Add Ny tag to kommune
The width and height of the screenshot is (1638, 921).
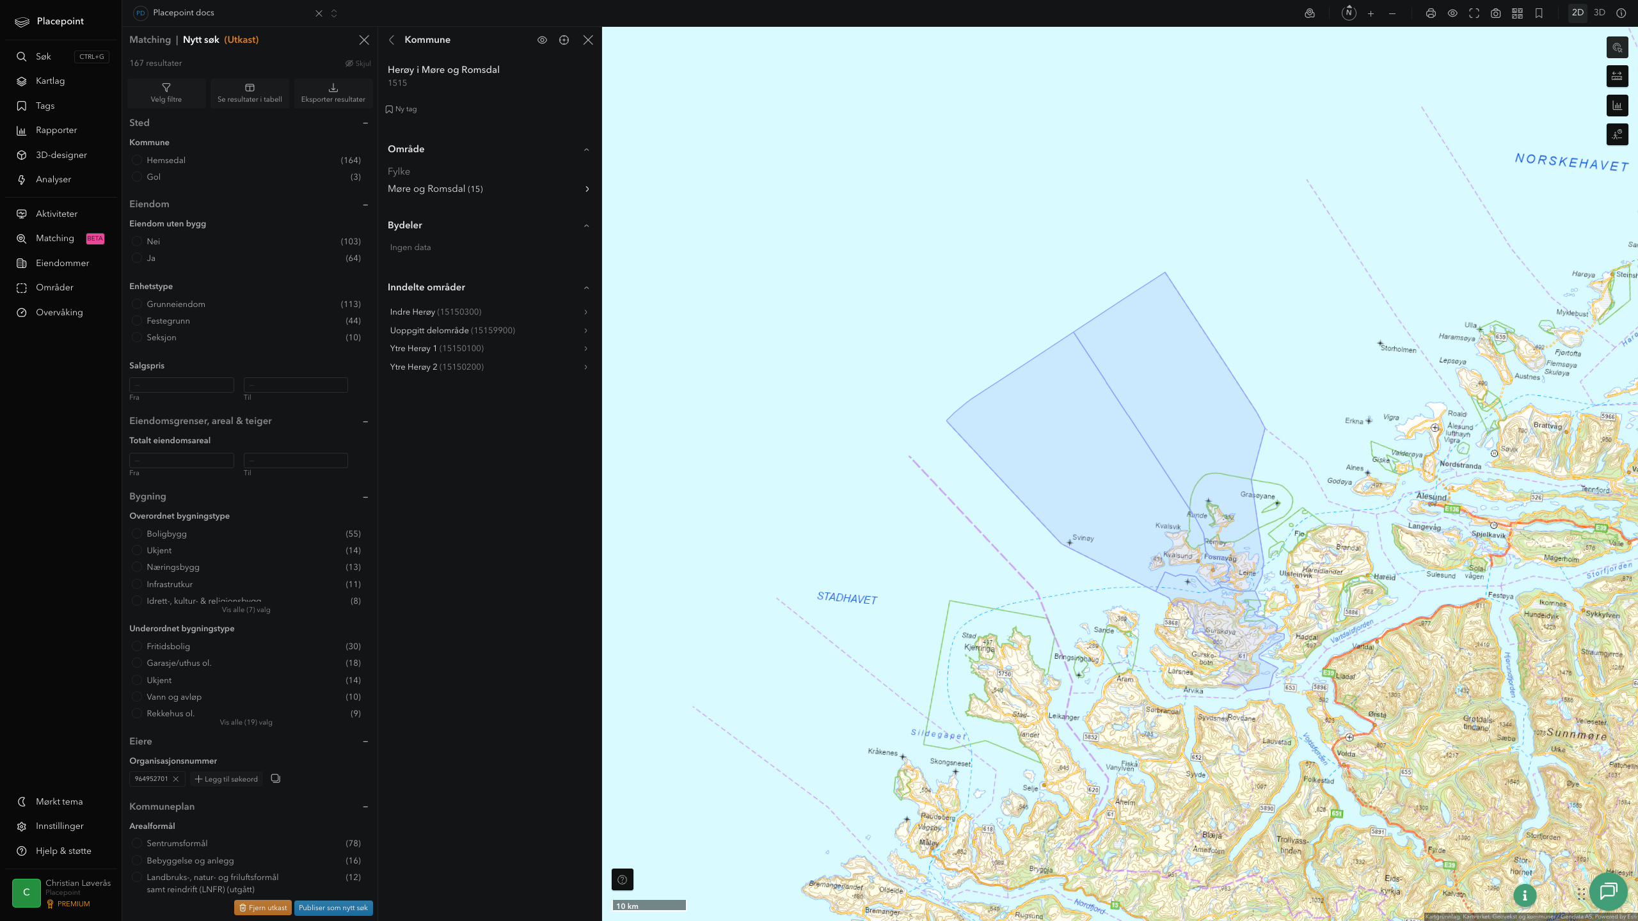(401, 109)
